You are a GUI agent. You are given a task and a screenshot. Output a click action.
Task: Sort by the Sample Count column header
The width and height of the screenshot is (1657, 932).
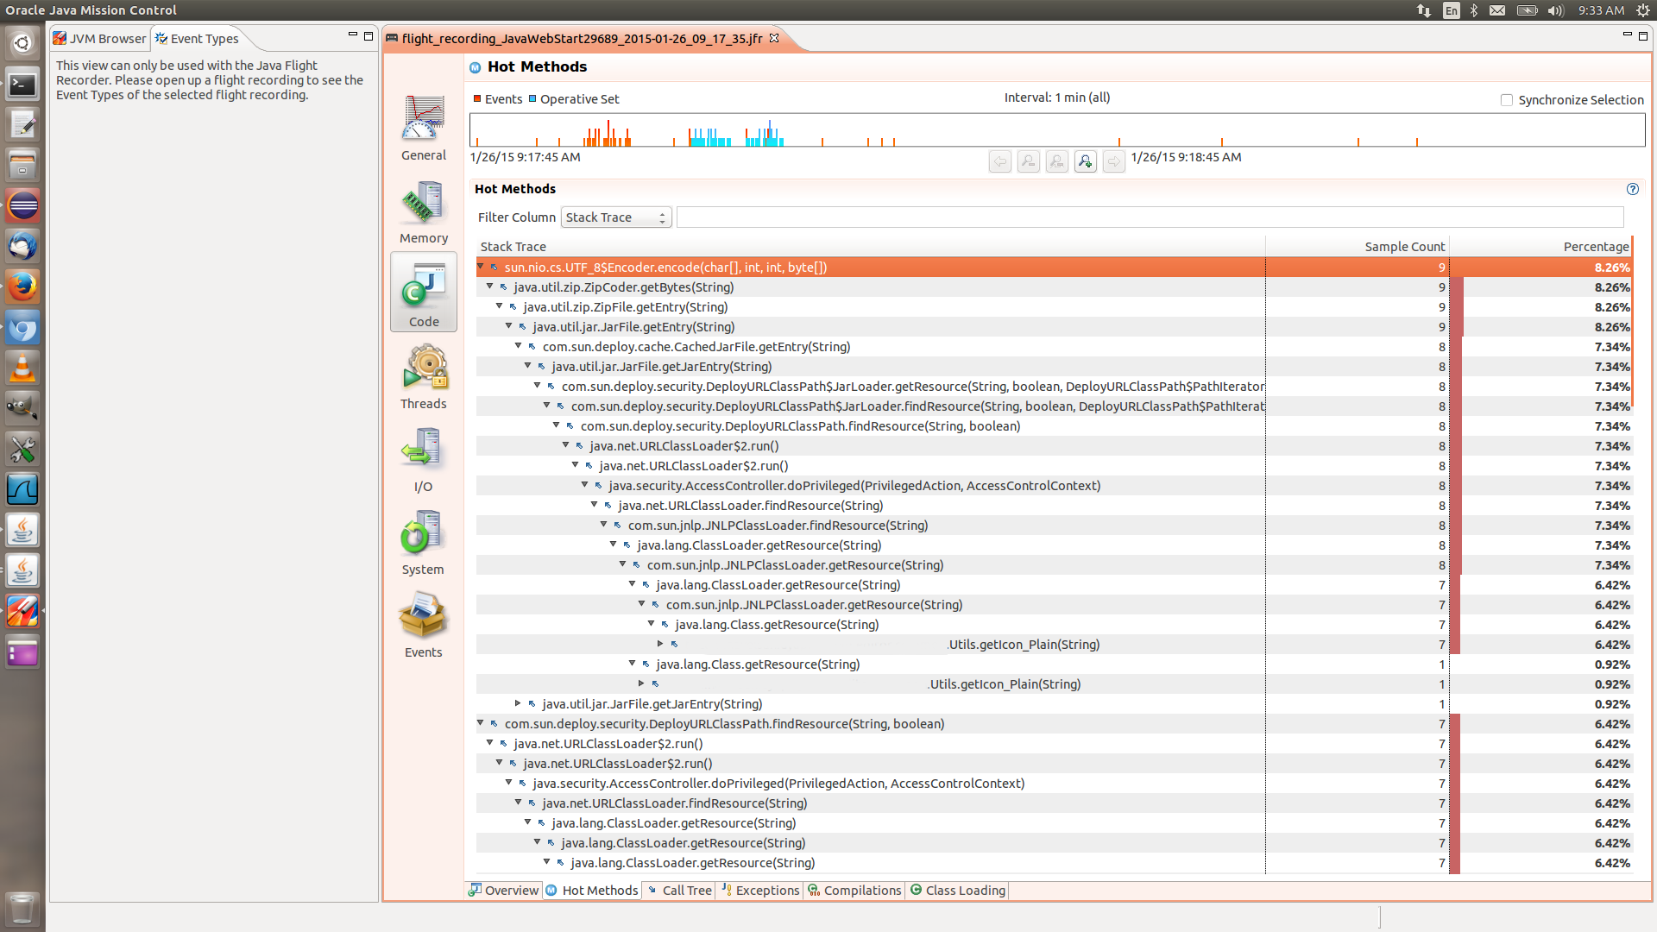1404,247
